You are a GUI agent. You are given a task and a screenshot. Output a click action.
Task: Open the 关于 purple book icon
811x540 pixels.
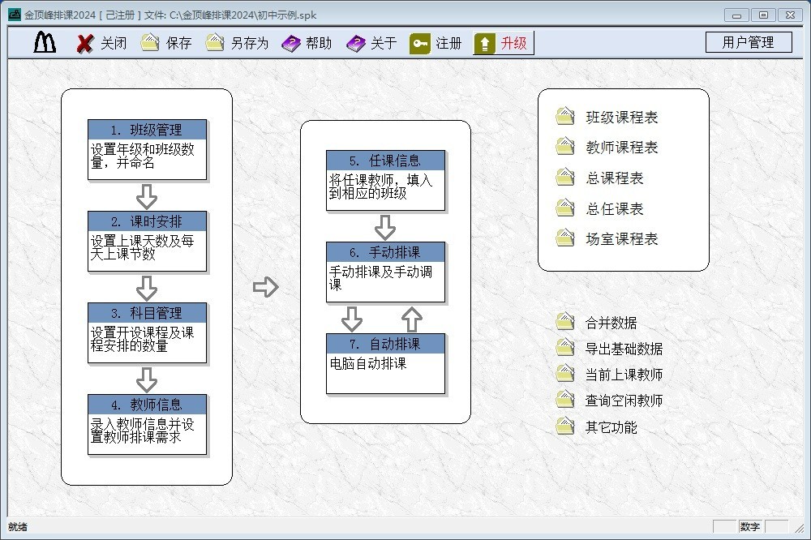(356, 44)
